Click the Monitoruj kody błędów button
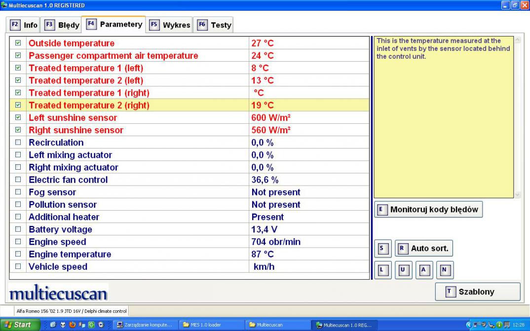 tap(428, 210)
